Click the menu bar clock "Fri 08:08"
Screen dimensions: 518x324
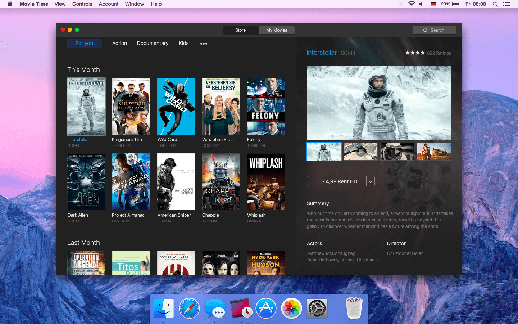click(x=476, y=4)
